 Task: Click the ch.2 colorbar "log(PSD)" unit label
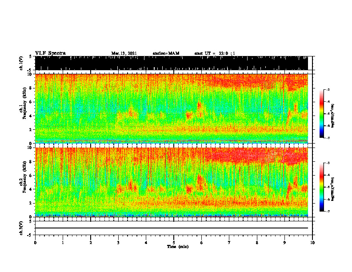(333, 189)
